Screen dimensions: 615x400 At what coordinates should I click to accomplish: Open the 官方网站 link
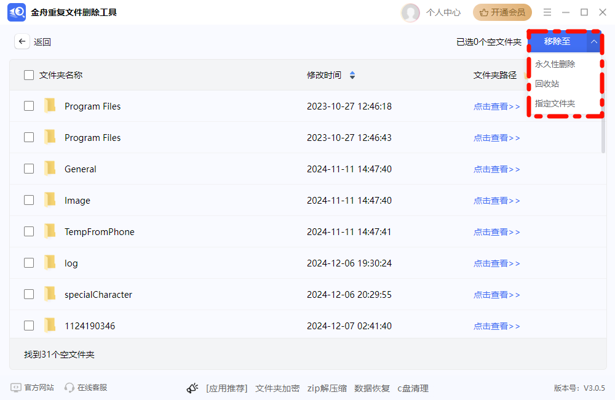[x=39, y=388]
